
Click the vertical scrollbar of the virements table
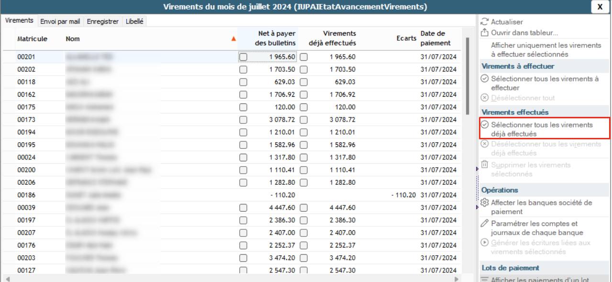click(x=467, y=77)
